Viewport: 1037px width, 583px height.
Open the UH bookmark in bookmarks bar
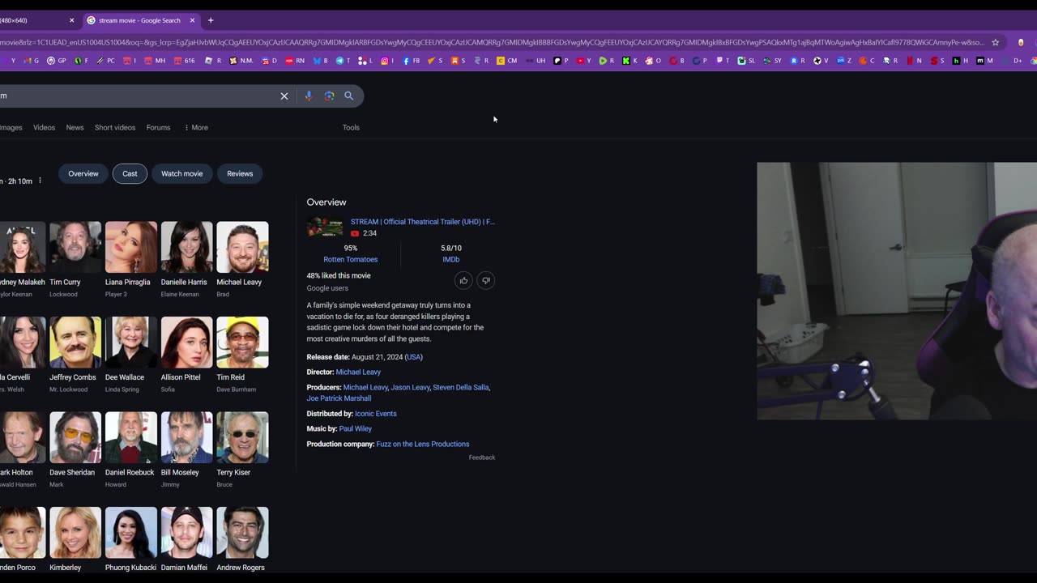pyautogui.click(x=536, y=61)
